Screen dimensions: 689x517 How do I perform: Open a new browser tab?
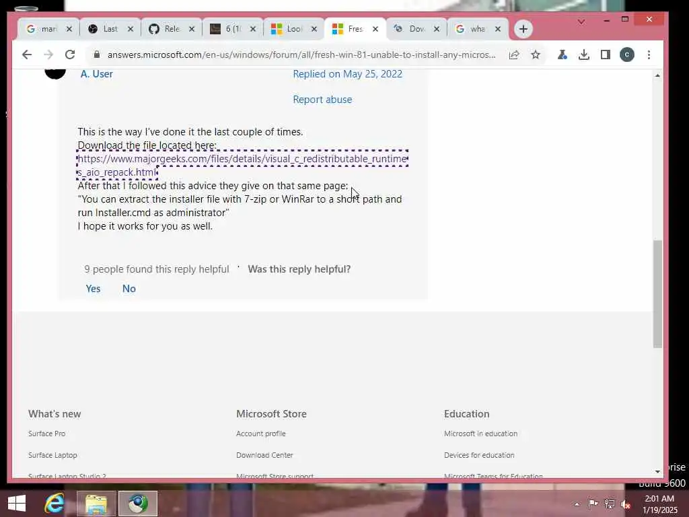click(523, 29)
